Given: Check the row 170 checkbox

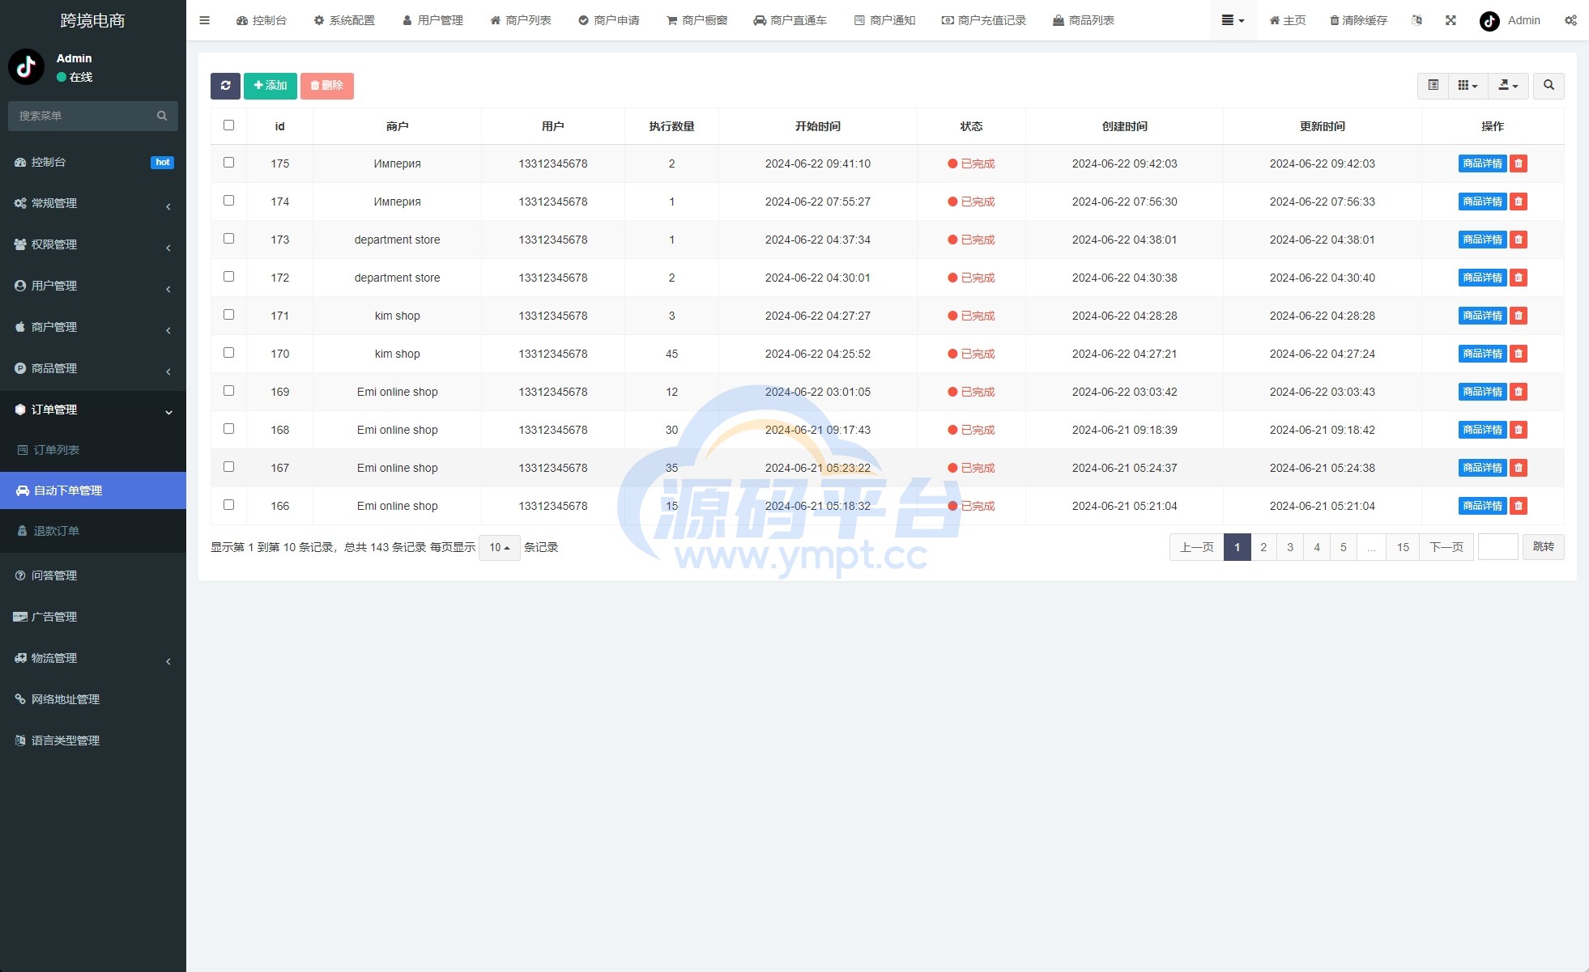Looking at the screenshot, I should (x=228, y=353).
